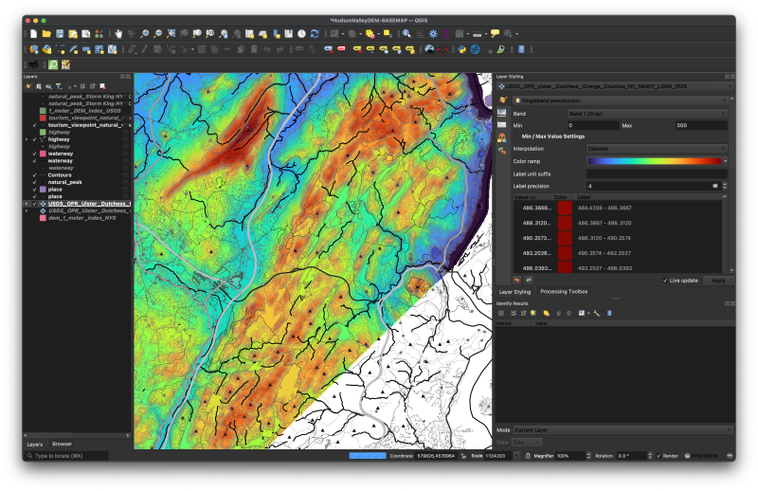Image resolution: width=758 pixels, height=491 pixels.
Task: Click the manage map themes eye icon
Action: click(x=48, y=86)
